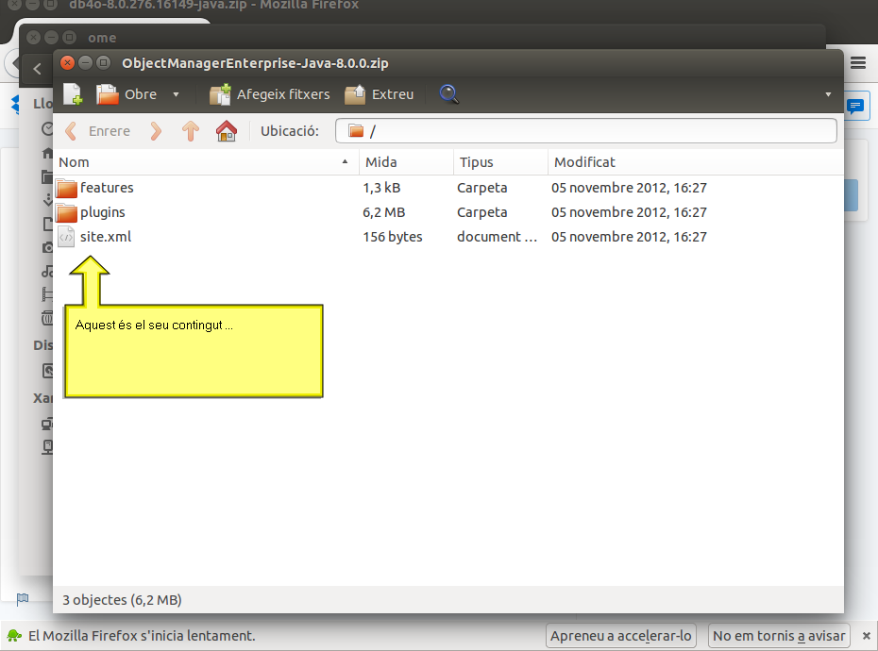Click the 6,2 MB size of plugins
This screenshot has width=878, height=651.
(383, 212)
